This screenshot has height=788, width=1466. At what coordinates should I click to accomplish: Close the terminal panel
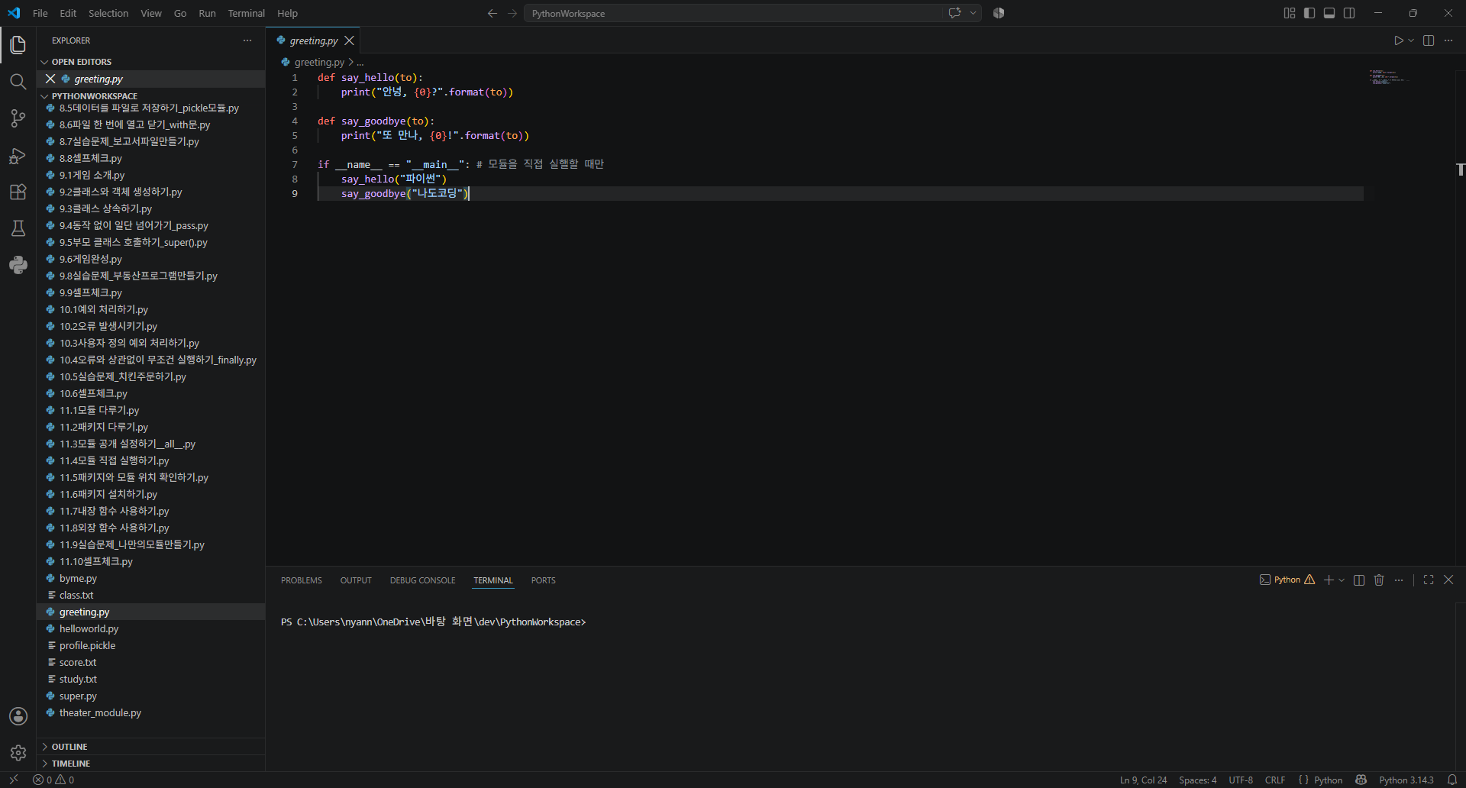pos(1448,580)
